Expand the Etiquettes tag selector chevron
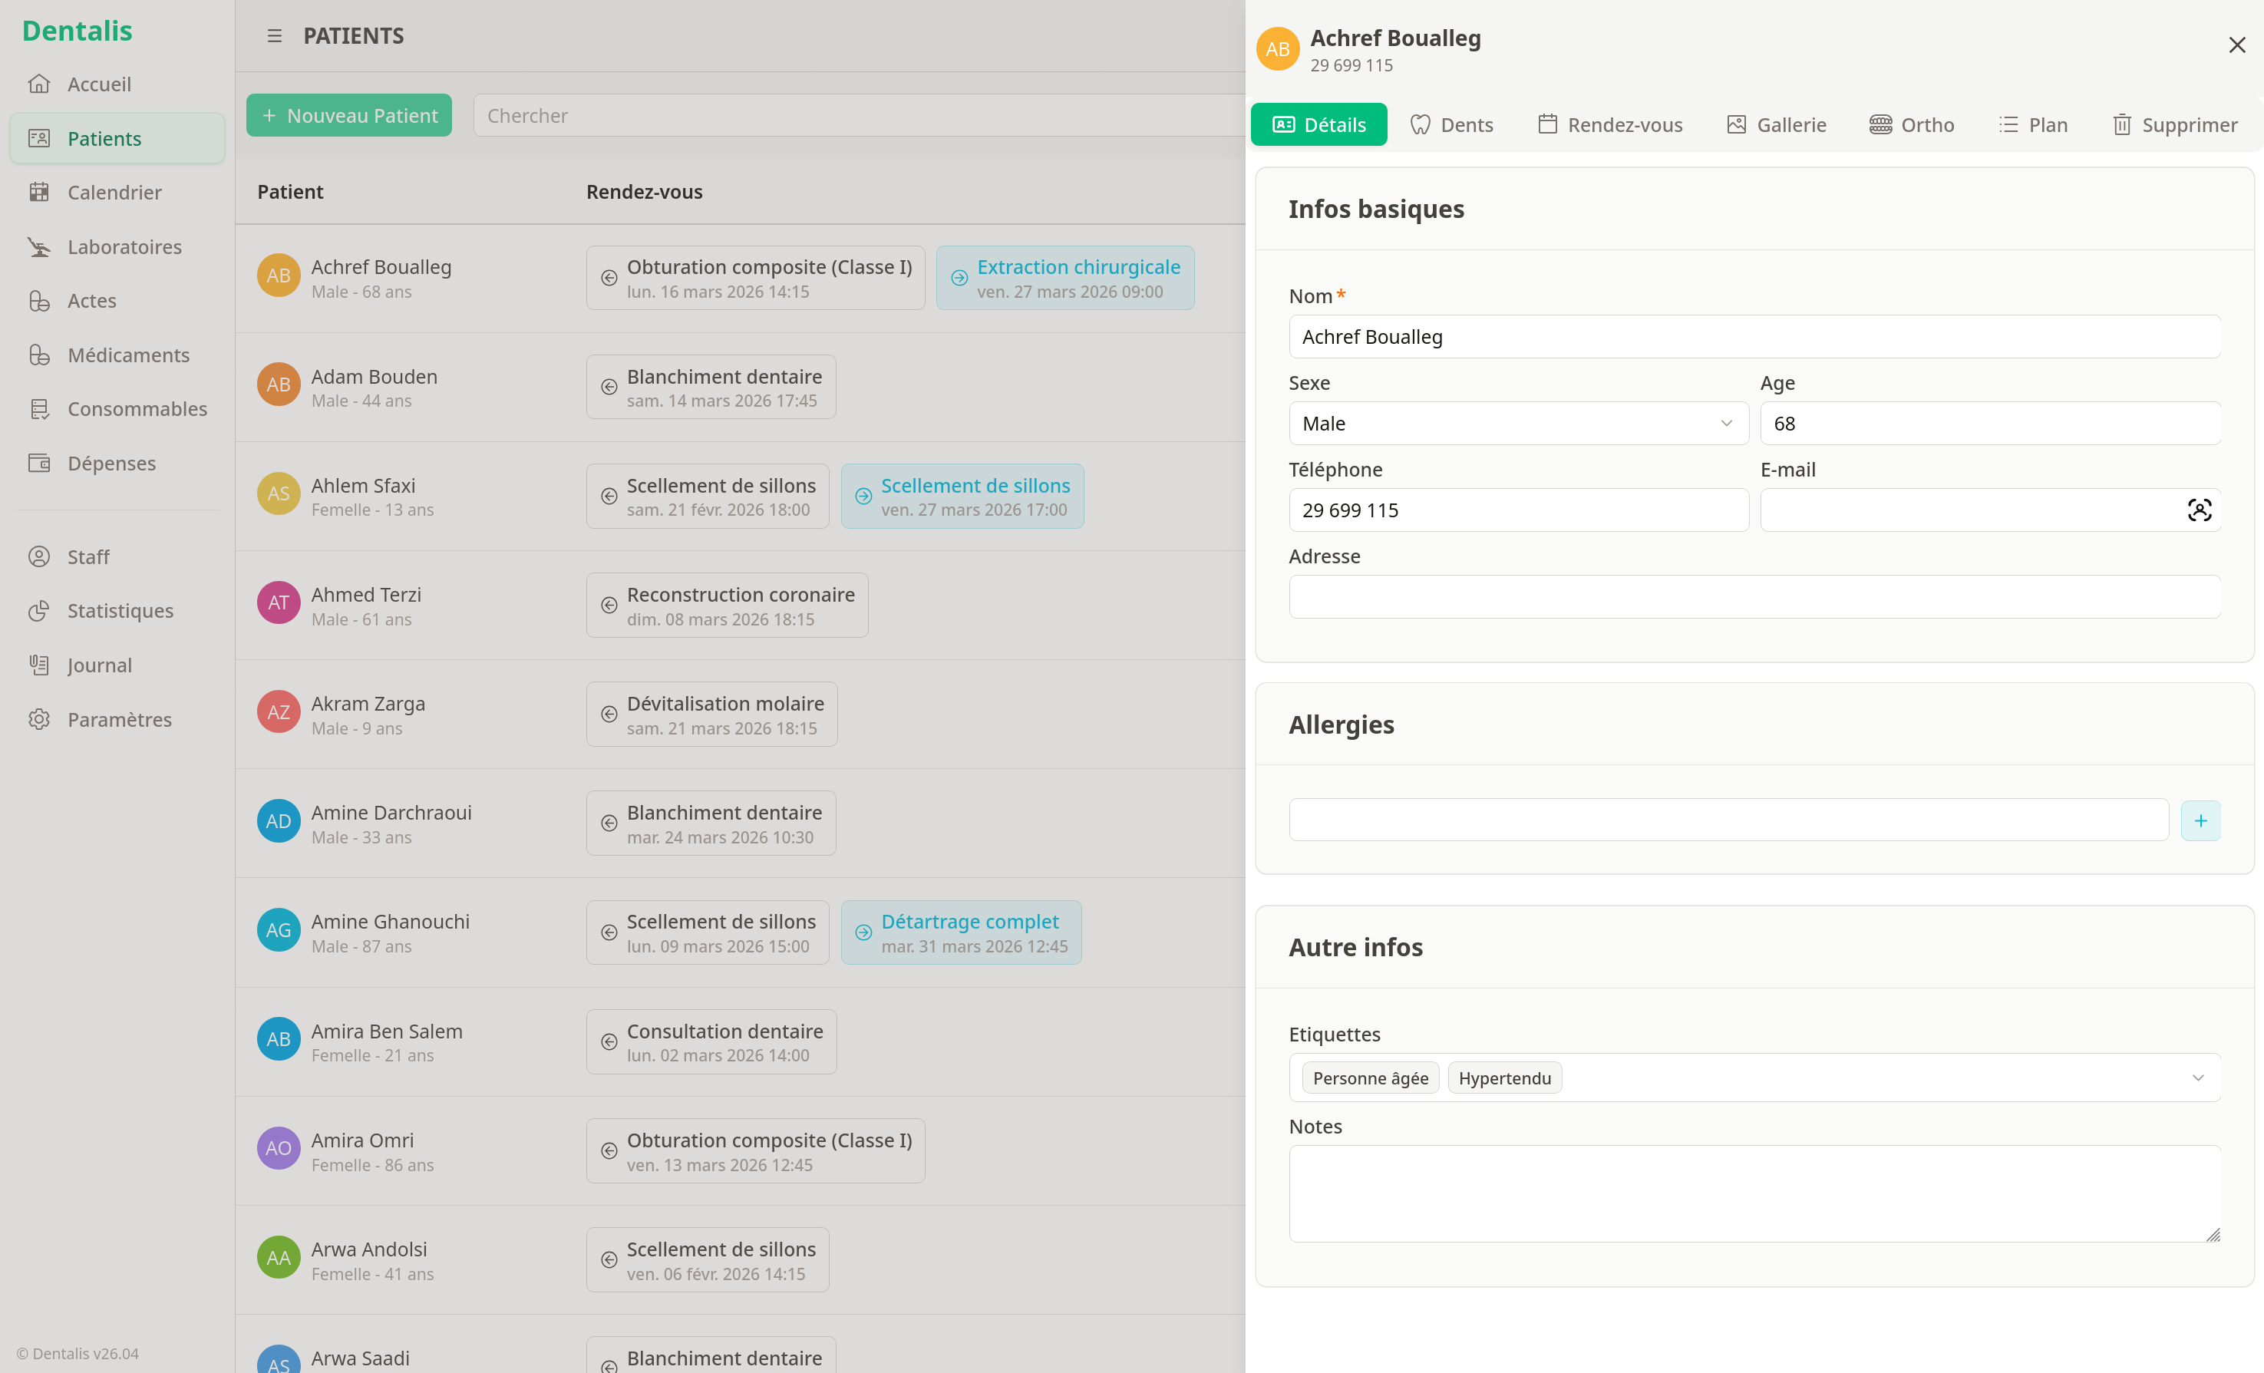 click(x=2197, y=1077)
